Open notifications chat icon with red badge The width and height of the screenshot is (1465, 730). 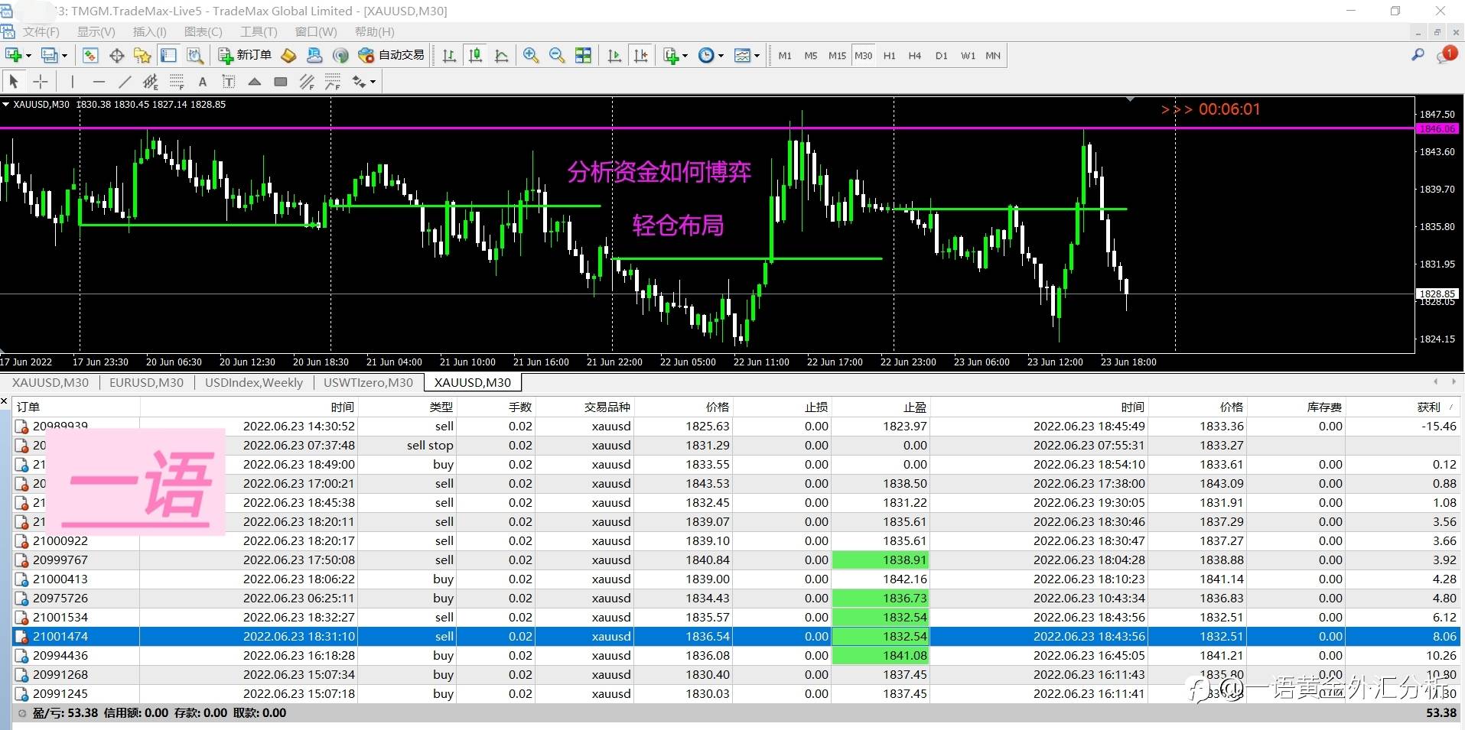point(1446,55)
